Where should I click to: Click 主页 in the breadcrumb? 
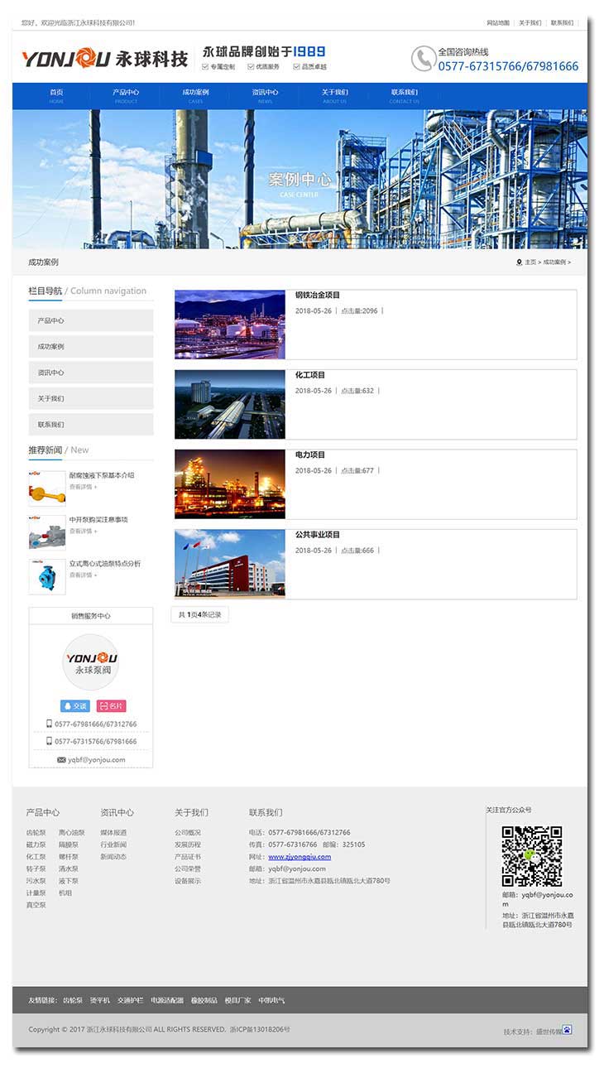click(530, 262)
